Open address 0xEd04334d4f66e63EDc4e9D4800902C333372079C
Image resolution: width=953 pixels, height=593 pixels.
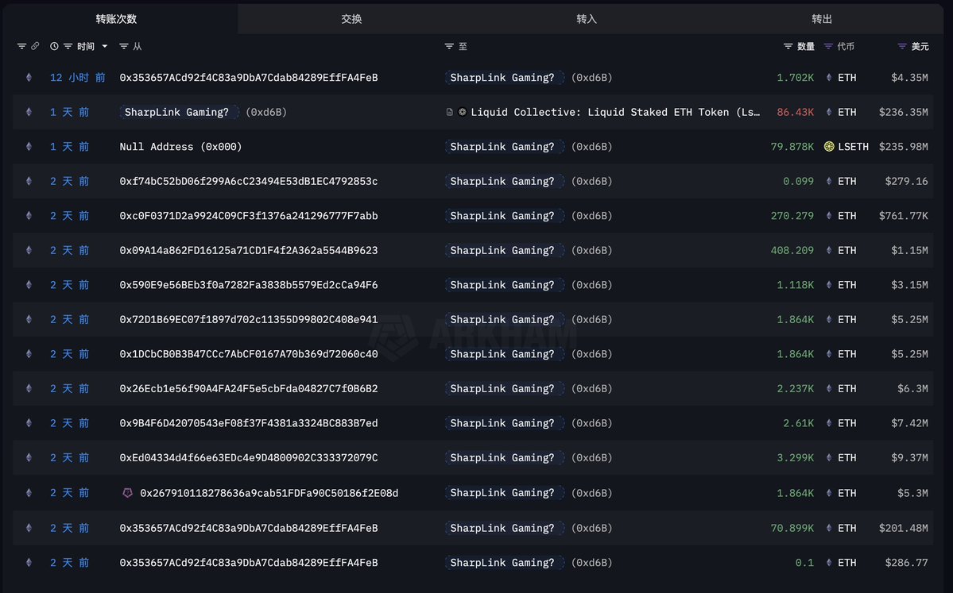pos(249,457)
